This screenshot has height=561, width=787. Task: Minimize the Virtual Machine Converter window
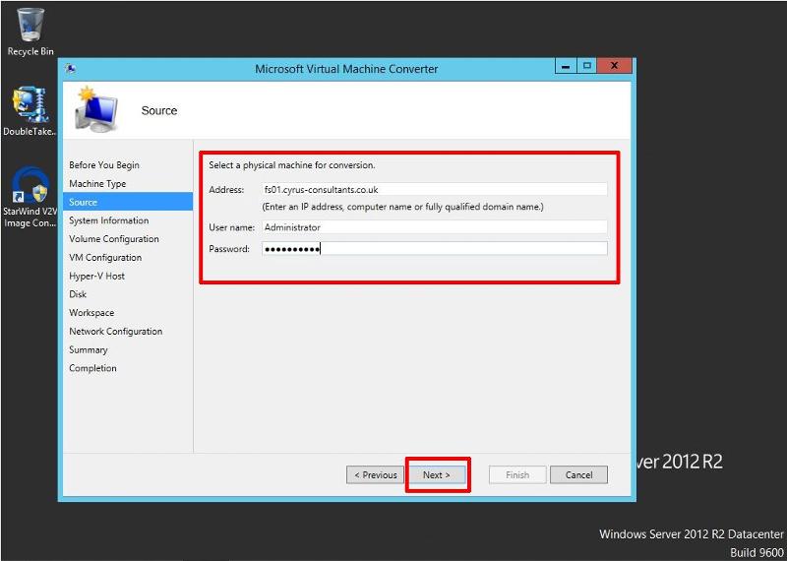pyautogui.click(x=566, y=66)
